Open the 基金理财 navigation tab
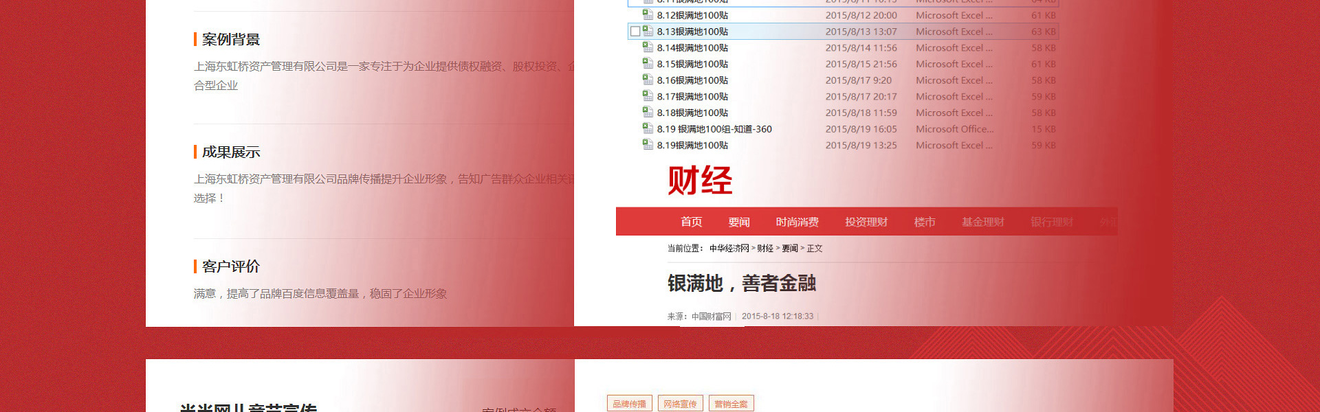Image resolution: width=1320 pixels, height=412 pixels. coord(982,222)
